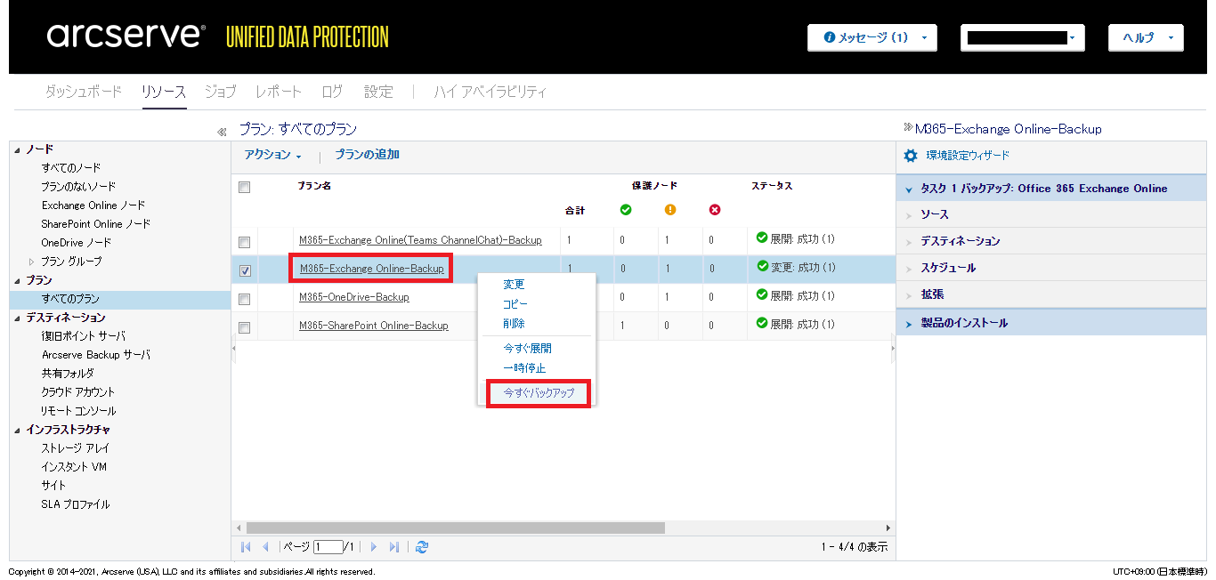
Task: Refresh the plan list with refresh icon
Action: click(x=422, y=547)
